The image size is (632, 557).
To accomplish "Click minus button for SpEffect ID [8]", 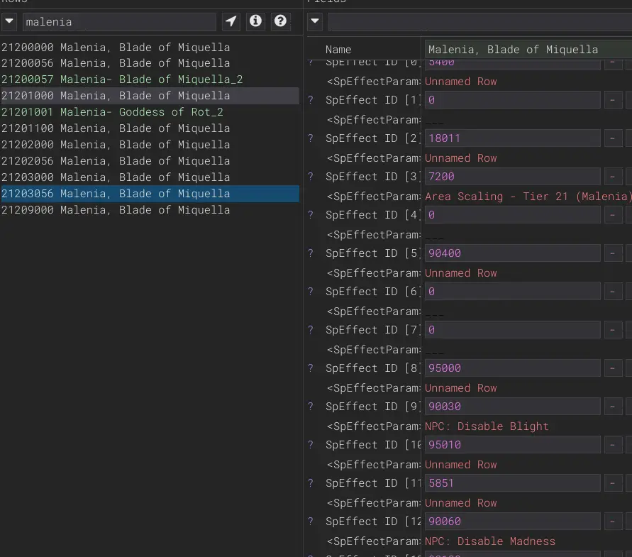I will pos(613,368).
